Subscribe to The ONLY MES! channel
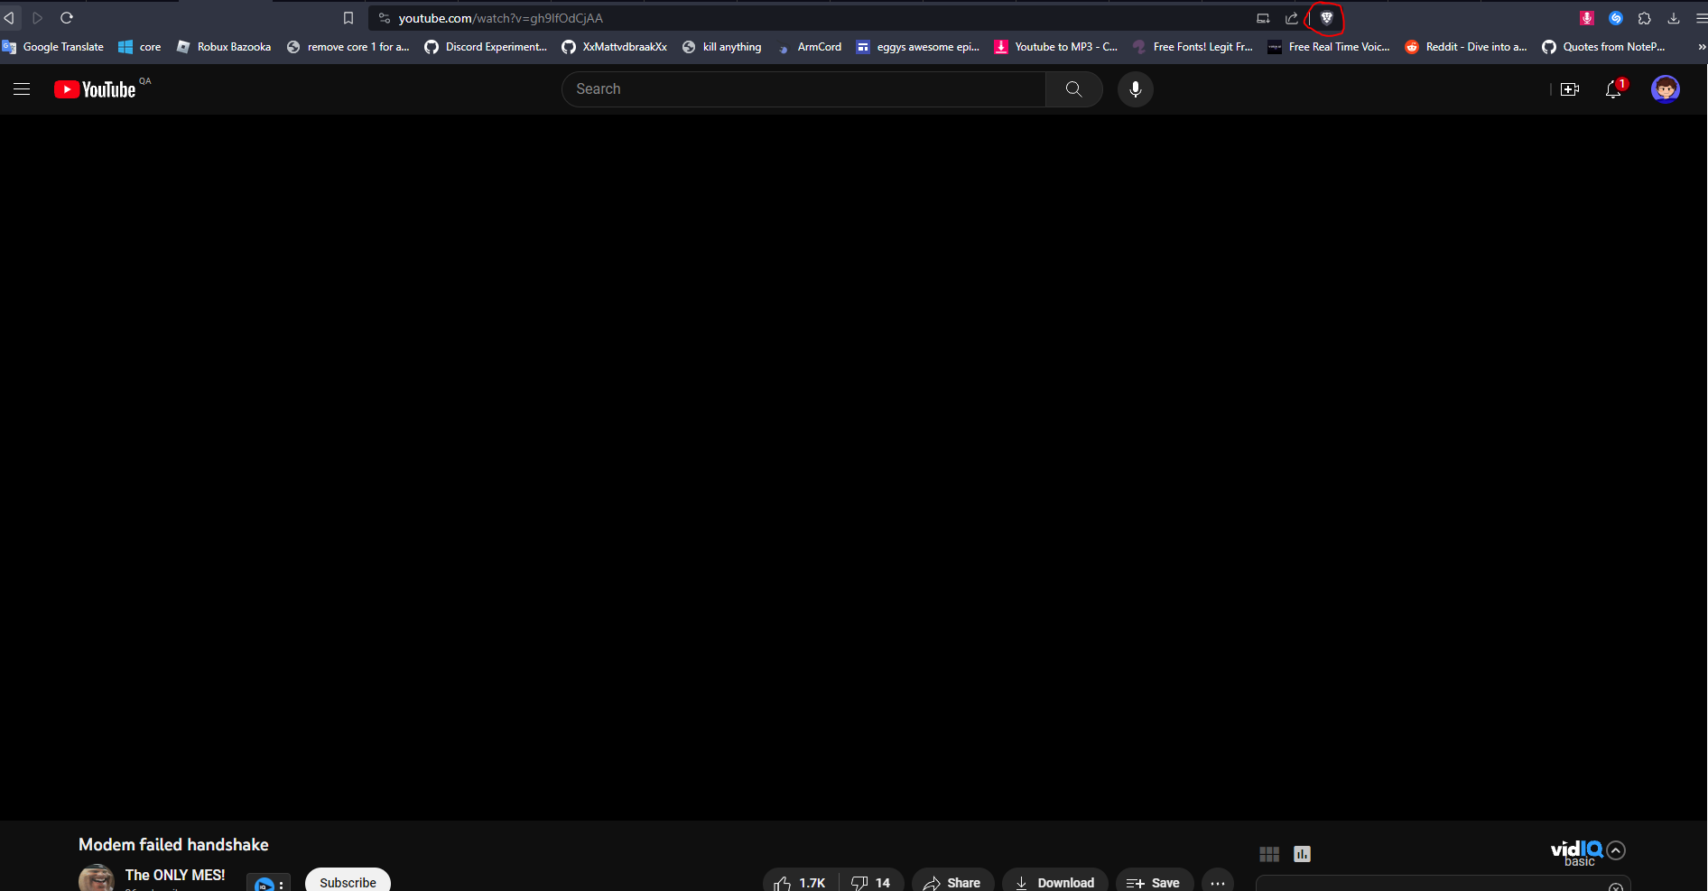Screen dimensions: 1708x891 coord(348,882)
